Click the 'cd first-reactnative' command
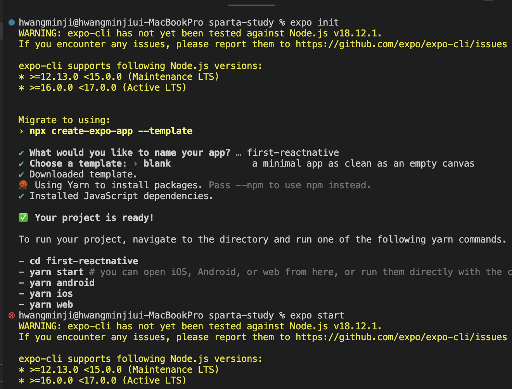This screenshot has width=512, height=389. tap(84, 261)
